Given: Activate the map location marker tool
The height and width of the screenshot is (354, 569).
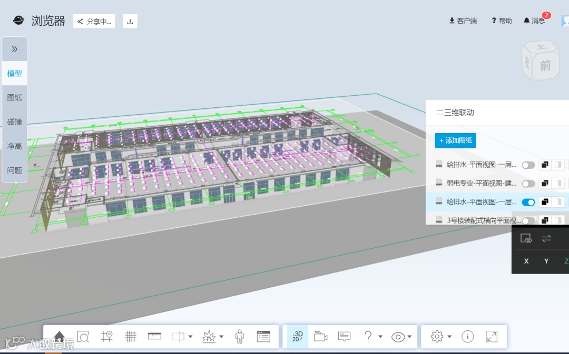Looking at the screenshot, I should pyautogui.click(x=107, y=337).
